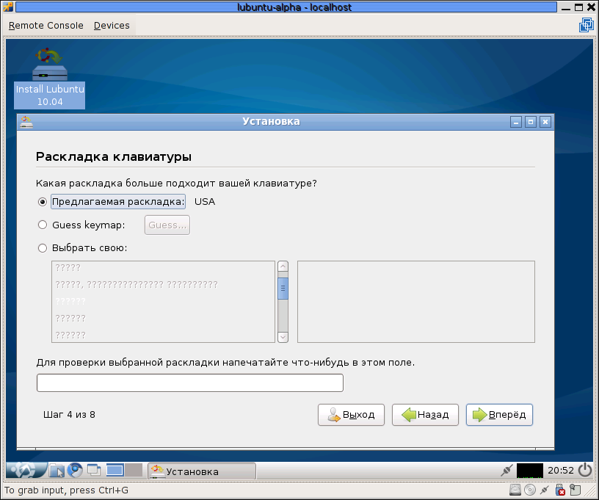Select the 'Предлагаемая раскладка' radio option

pos(43,202)
